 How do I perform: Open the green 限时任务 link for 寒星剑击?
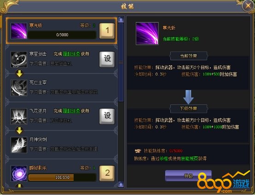coord(71,54)
